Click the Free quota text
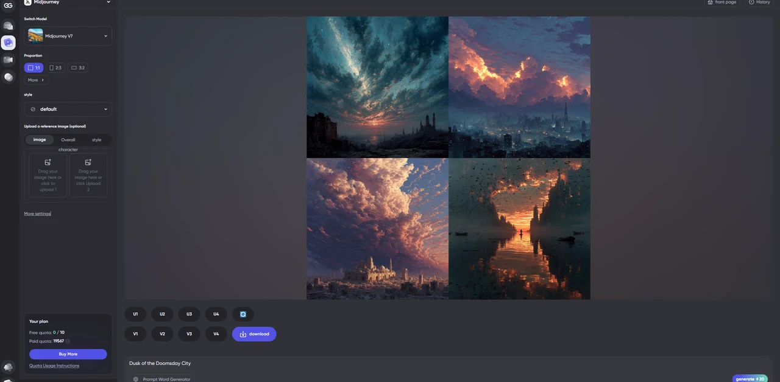Viewport: 780px width, 382px height. pos(47,333)
